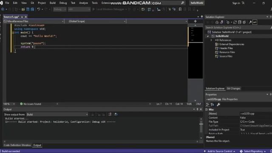Image resolution: width=272 pixels, height=153 pixels.
Task: Switch to the Git Changes tab
Action: pyautogui.click(x=233, y=88)
